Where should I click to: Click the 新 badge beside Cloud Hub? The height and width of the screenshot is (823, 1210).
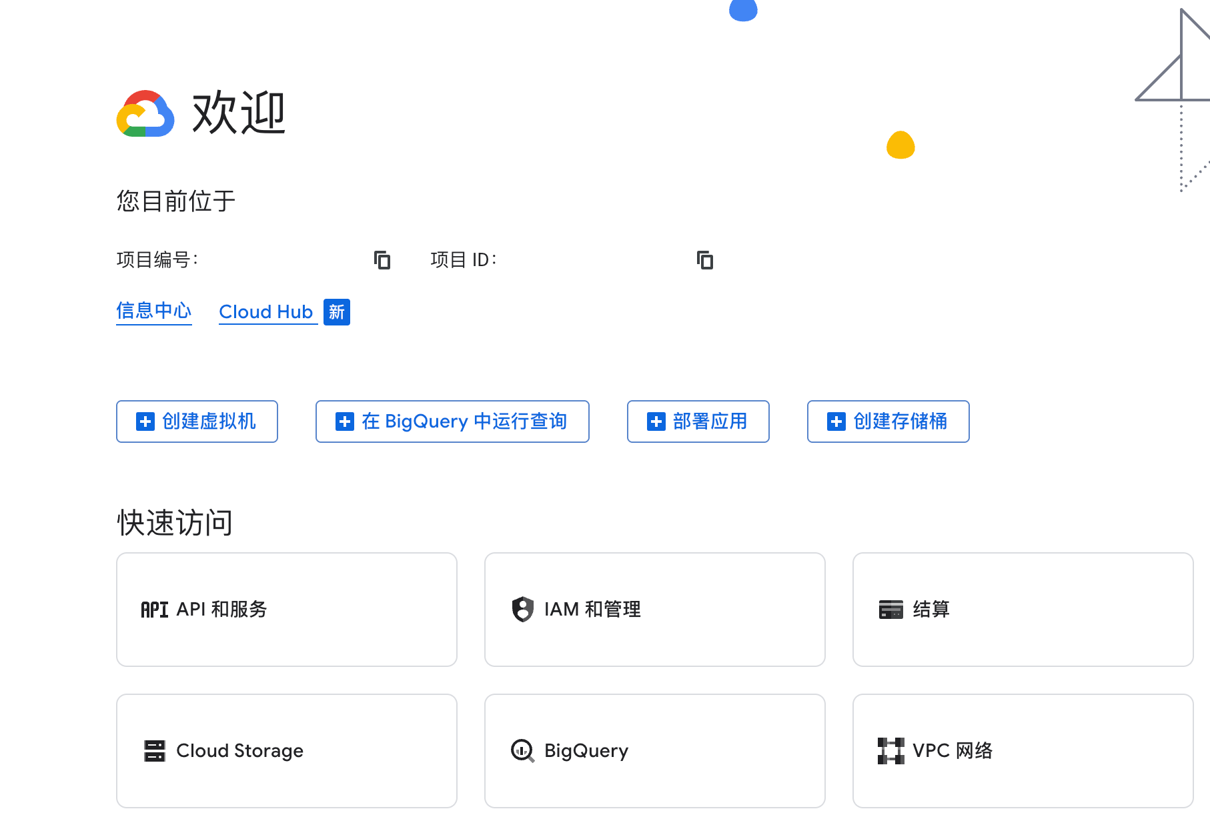337,311
